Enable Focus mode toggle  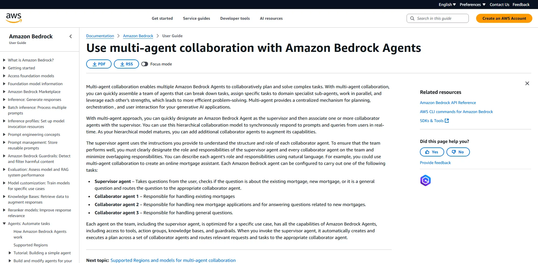pos(145,64)
